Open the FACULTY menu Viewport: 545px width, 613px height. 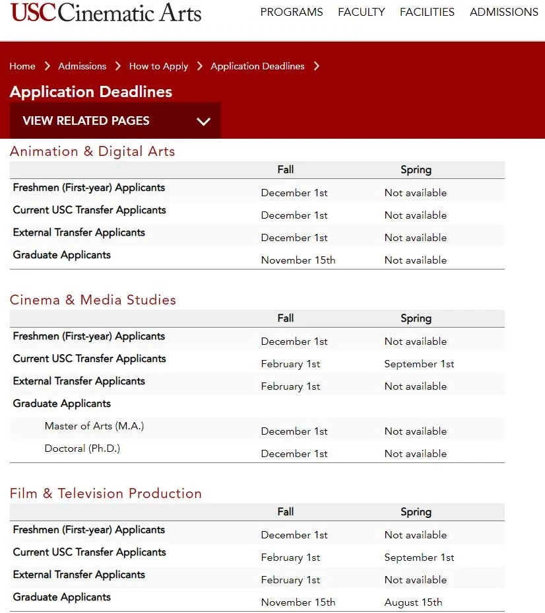coord(362,12)
